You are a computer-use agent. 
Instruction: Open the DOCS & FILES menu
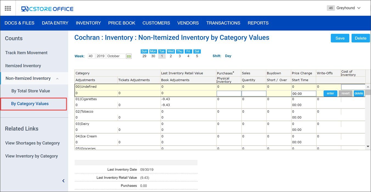click(x=19, y=23)
